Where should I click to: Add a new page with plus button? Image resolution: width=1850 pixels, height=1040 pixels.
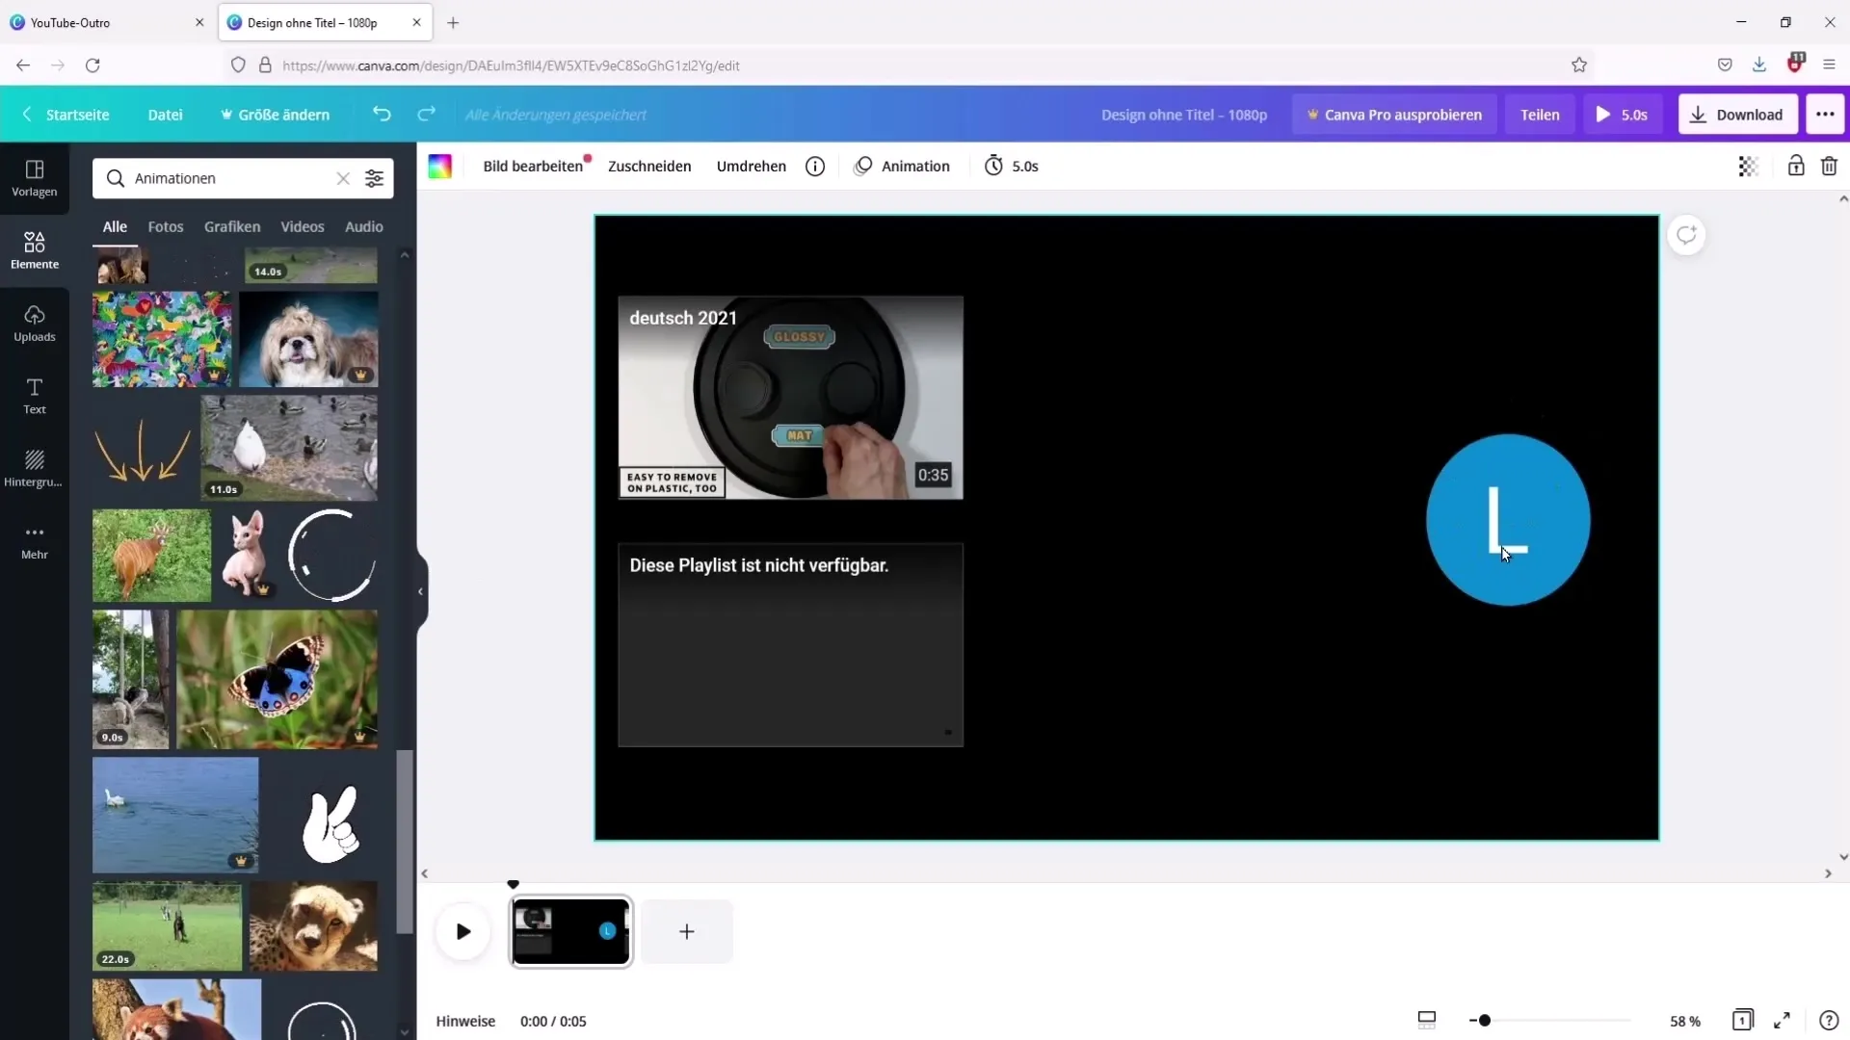[687, 931]
